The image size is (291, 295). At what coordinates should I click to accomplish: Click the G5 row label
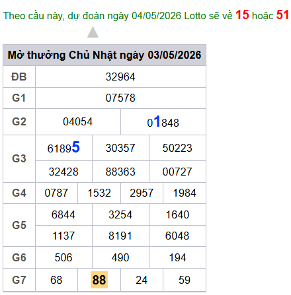pos(19,225)
